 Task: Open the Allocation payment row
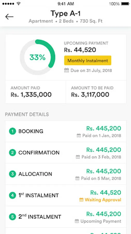click(x=66, y=174)
